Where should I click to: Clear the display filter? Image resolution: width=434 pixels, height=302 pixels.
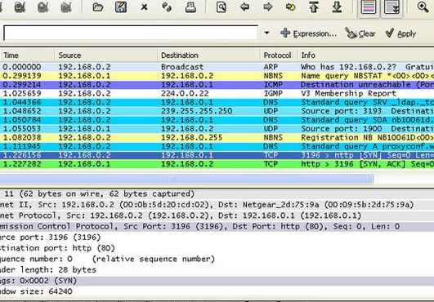pyautogui.click(x=360, y=33)
